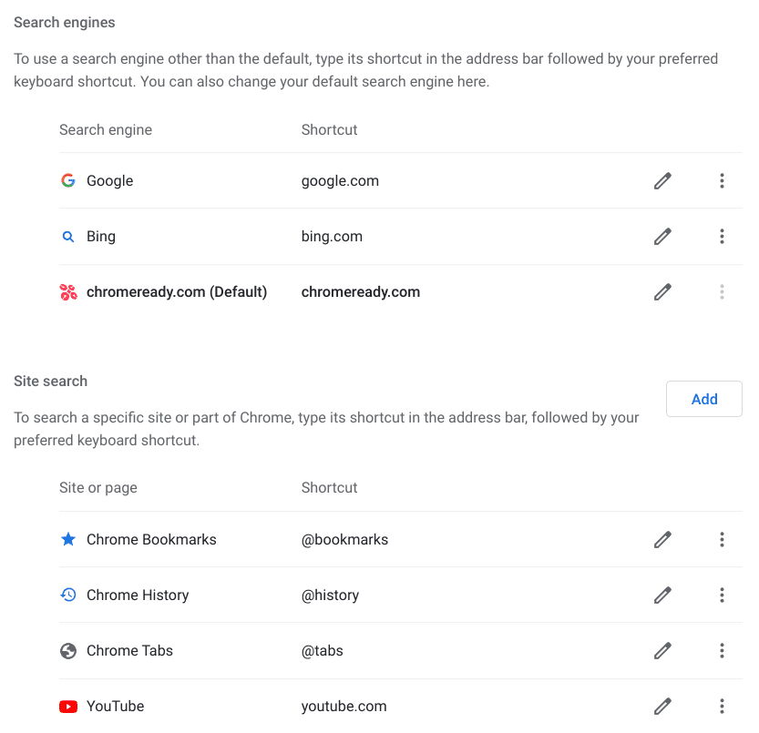The image size is (759, 733).
Task: Edit the Chrome Bookmarks shortcut
Action: tap(662, 539)
